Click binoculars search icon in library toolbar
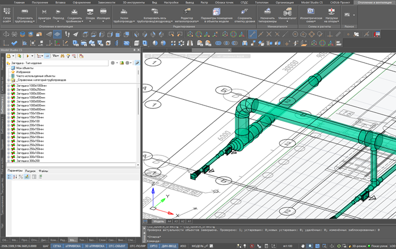The width and height of the screenshot is (396, 249). (62, 56)
